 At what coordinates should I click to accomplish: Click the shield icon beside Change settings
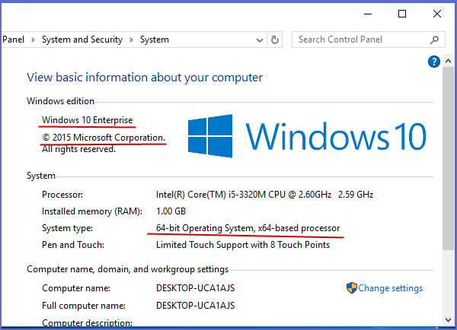352,288
